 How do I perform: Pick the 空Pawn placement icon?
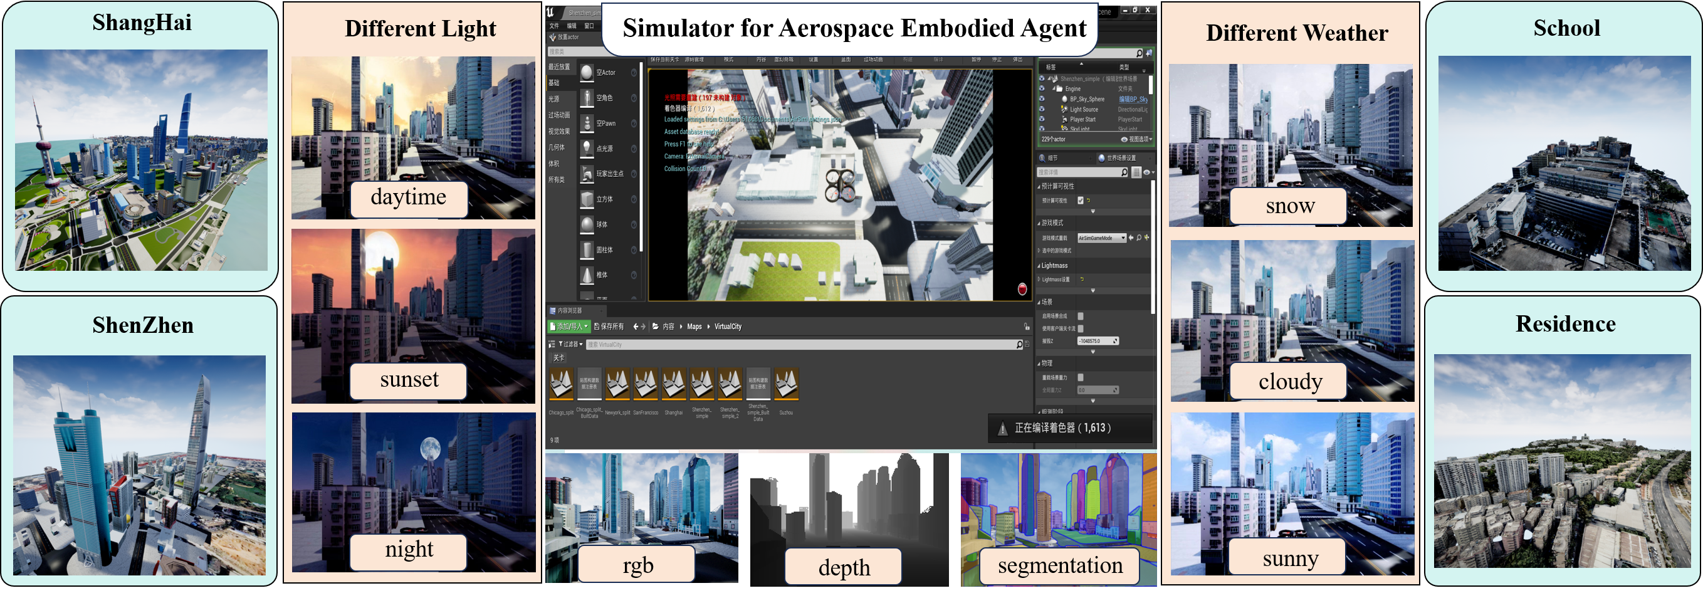[587, 123]
